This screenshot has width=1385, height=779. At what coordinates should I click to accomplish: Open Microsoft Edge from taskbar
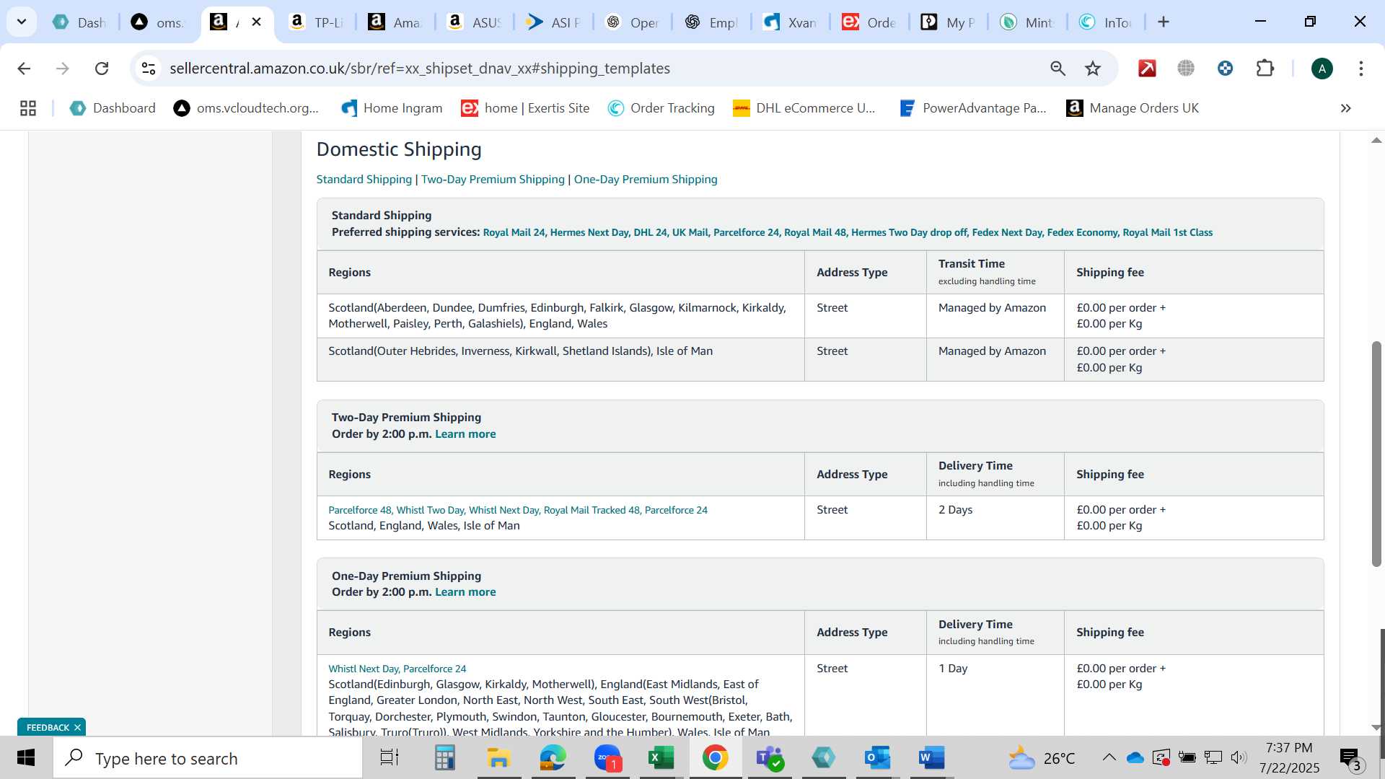(x=553, y=758)
